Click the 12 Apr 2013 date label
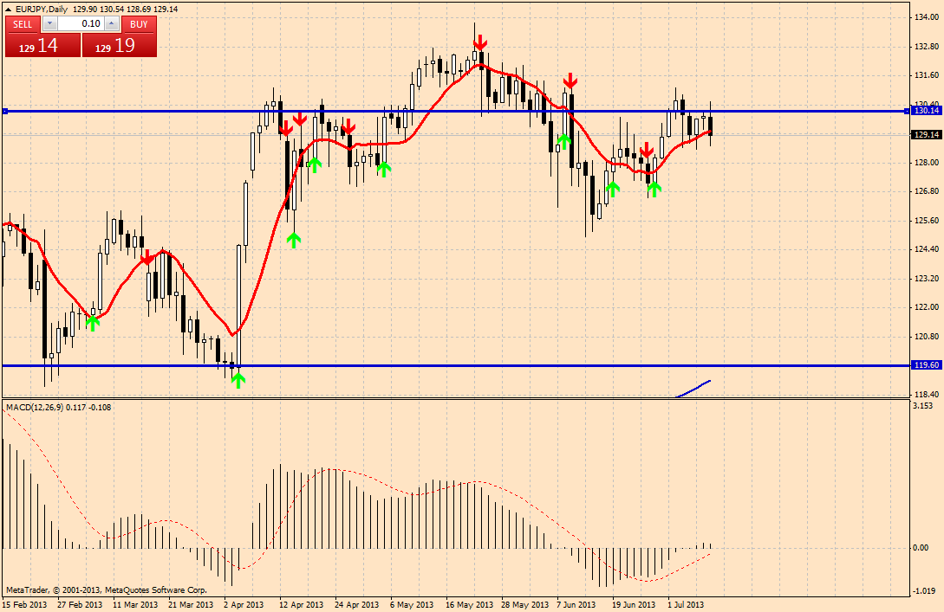Viewport: 944px width, 612px height. [301, 605]
